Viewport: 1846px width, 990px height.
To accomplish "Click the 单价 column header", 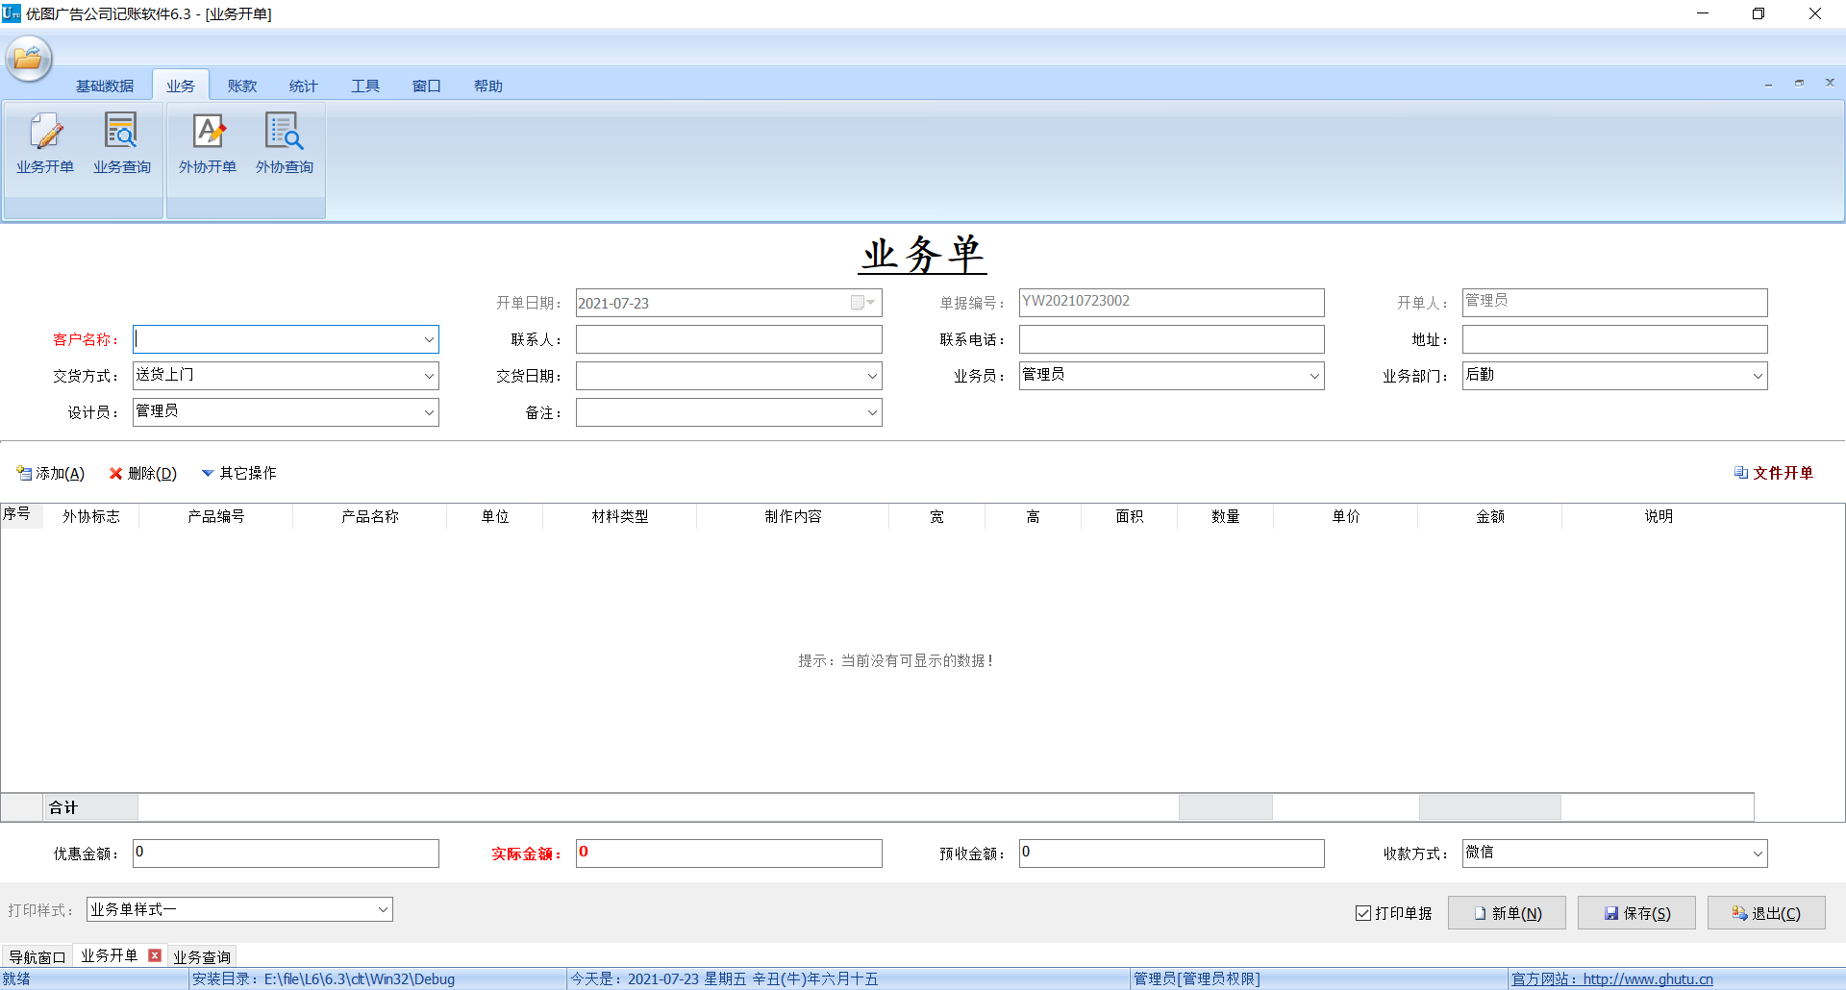I will coord(1346,516).
